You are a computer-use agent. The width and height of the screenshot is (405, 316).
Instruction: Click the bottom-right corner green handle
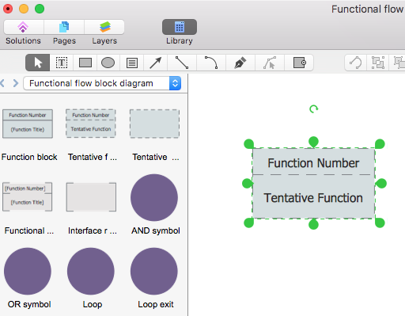click(x=380, y=223)
